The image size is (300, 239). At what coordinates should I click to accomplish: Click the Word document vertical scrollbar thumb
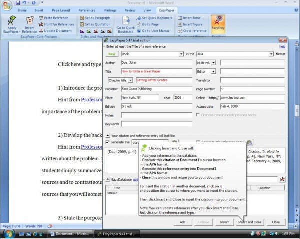[297, 110]
